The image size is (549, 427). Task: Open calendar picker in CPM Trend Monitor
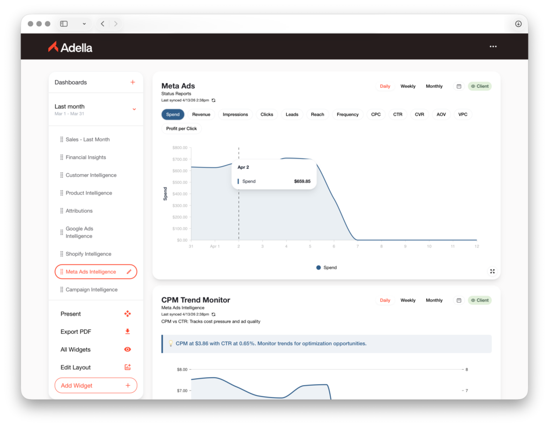pos(459,300)
